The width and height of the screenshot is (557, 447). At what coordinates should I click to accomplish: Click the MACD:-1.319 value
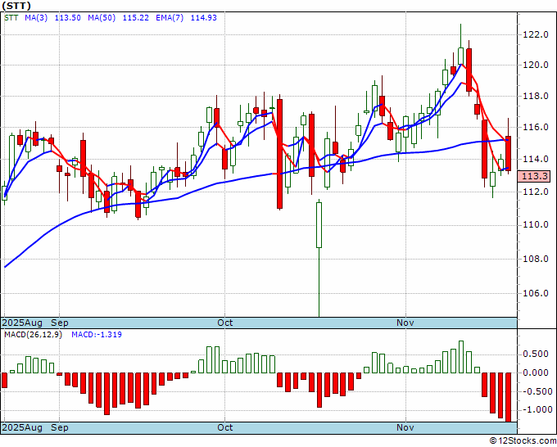tap(97, 335)
